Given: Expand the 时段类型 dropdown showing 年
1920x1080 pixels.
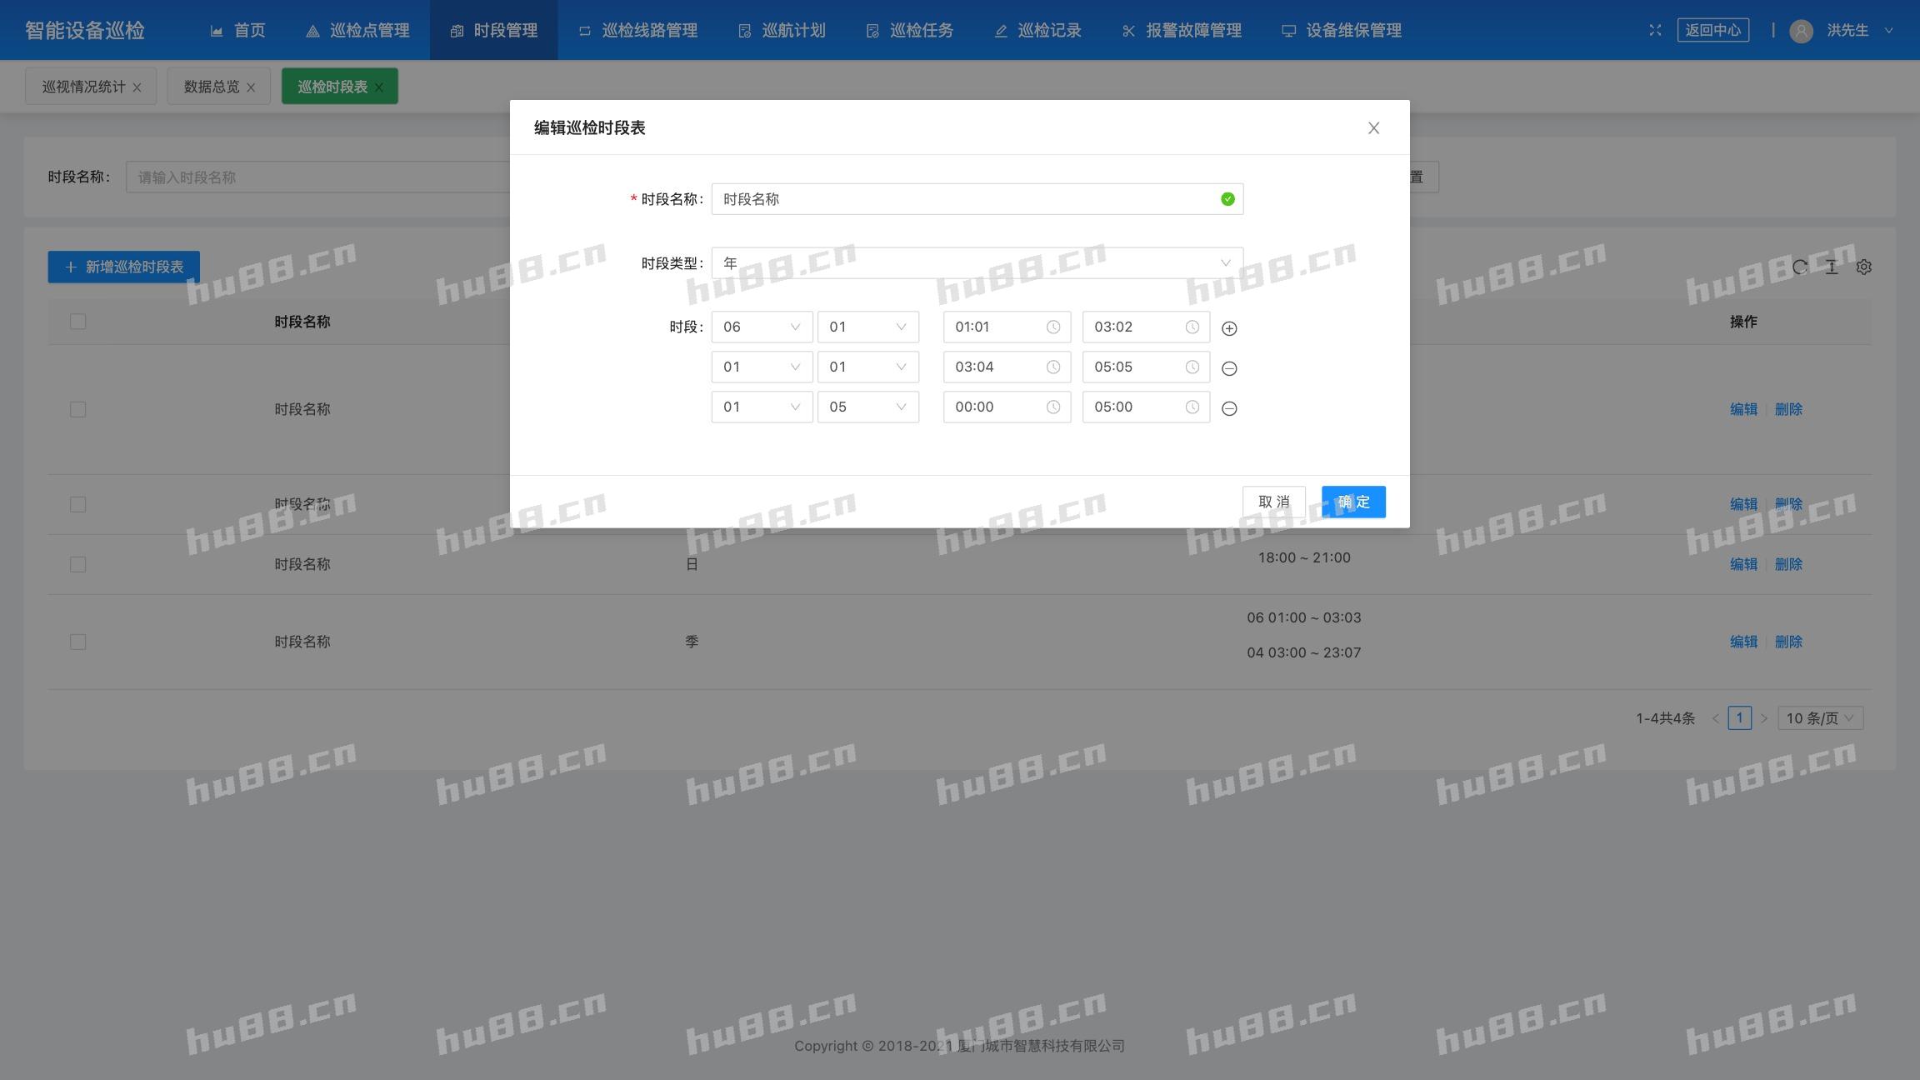Looking at the screenshot, I should [x=977, y=263].
